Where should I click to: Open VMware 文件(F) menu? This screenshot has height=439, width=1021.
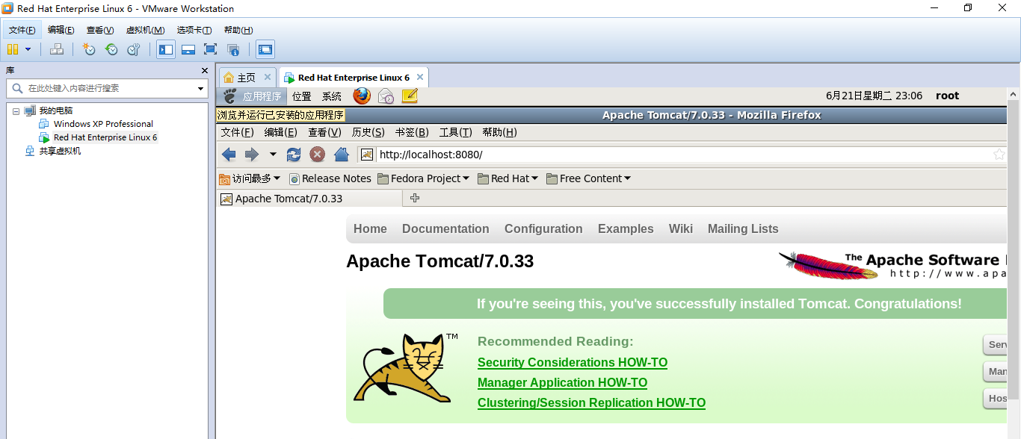22,30
